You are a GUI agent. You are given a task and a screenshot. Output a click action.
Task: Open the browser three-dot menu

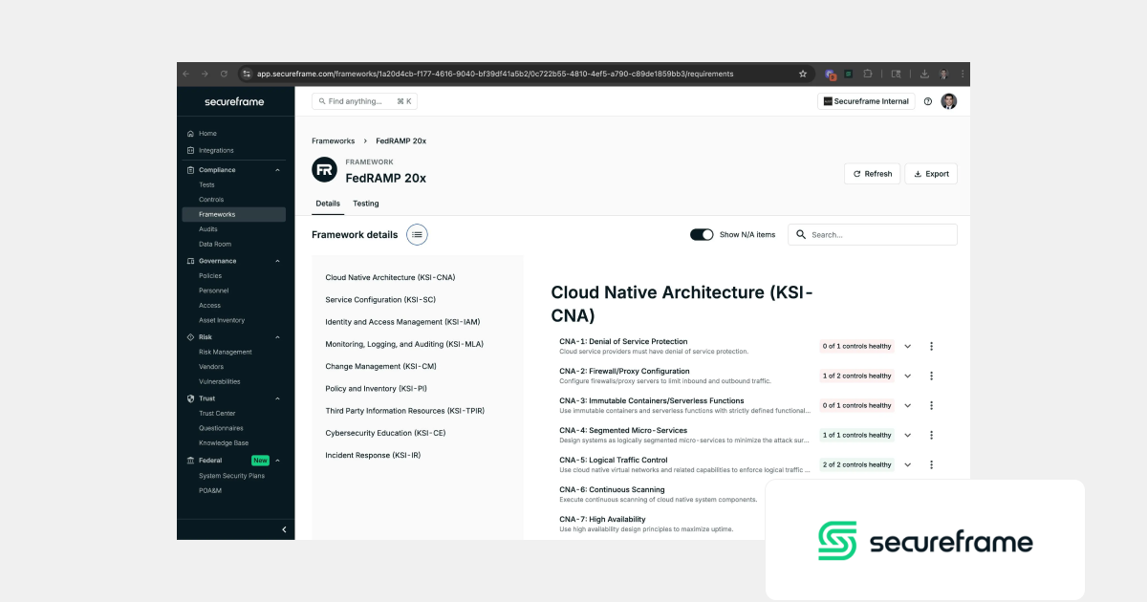click(963, 74)
